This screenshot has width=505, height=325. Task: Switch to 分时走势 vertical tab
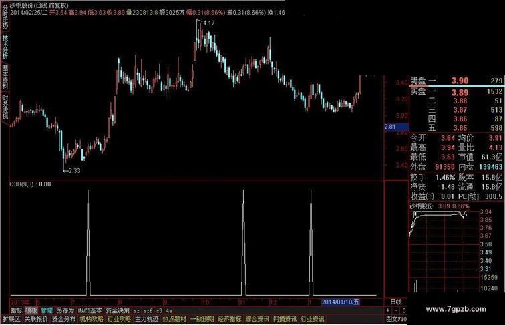(5, 17)
